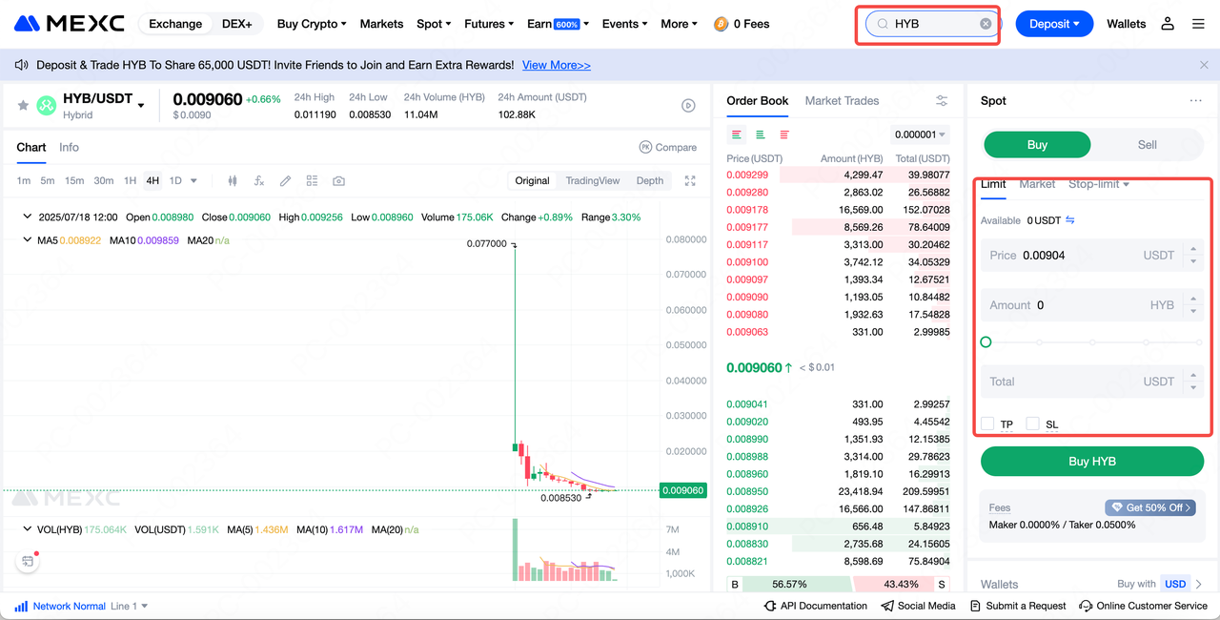Viewport: 1220px width, 620px height.
Task: Click the Amount HYB input field
Action: [1091, 305]
